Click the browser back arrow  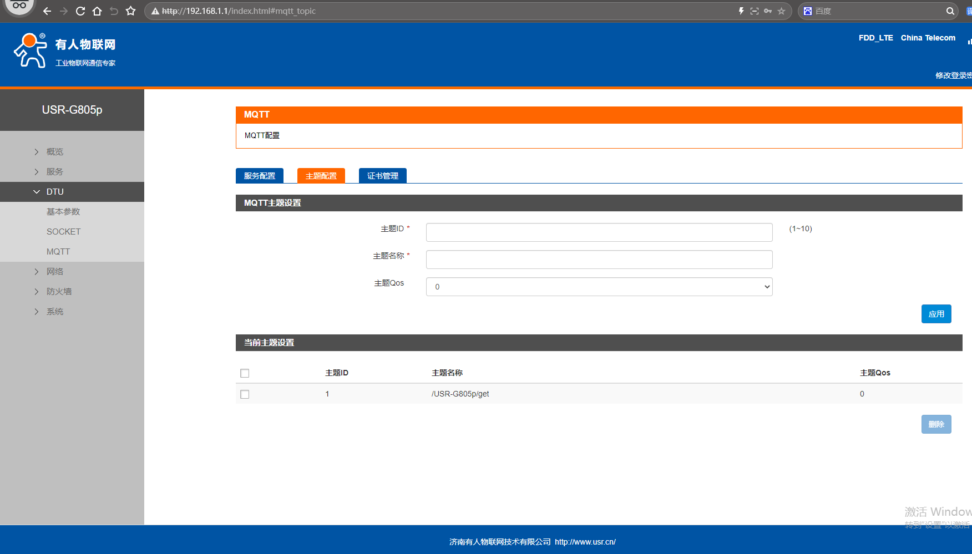[x=47, y=11]
